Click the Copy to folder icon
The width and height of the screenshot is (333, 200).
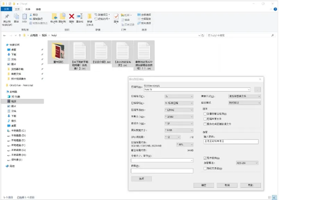(x=63, y=16)
